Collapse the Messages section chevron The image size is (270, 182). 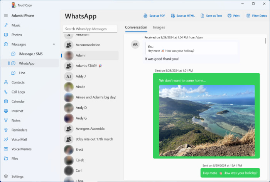54,44
